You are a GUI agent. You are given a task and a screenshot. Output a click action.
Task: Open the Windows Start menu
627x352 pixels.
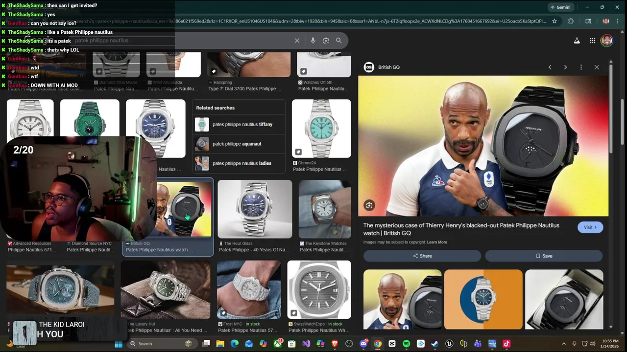[x=119, y=344]
